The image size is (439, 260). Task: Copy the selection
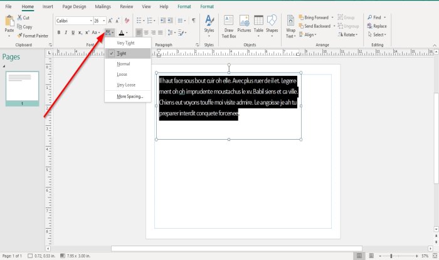(x=24, y=27)
